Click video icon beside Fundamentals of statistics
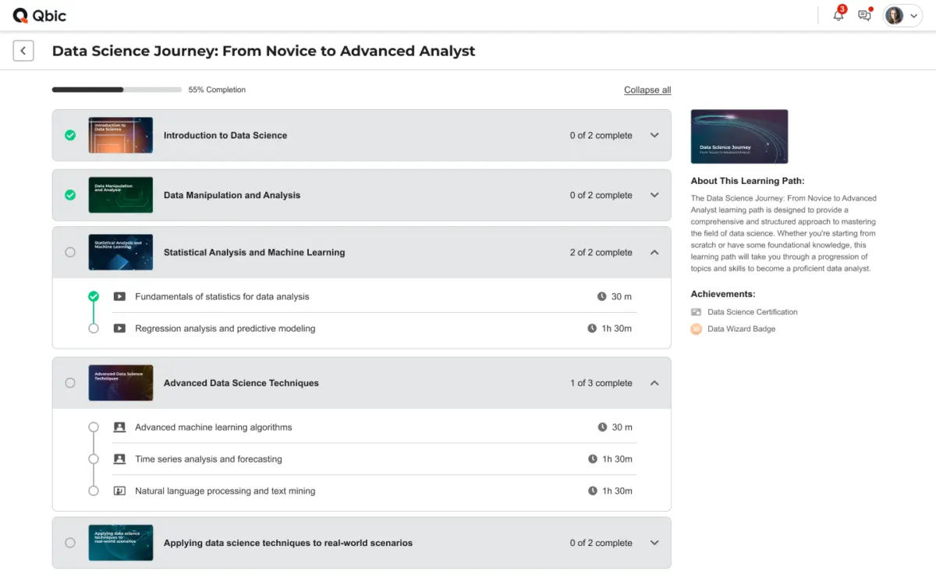 pyautogui.click(x=119, y=296)
